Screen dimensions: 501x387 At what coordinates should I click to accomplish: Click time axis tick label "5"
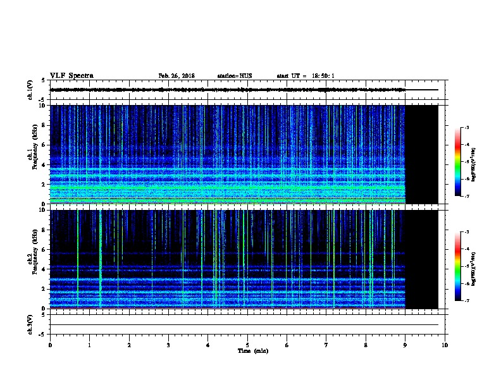pos(247,345)
